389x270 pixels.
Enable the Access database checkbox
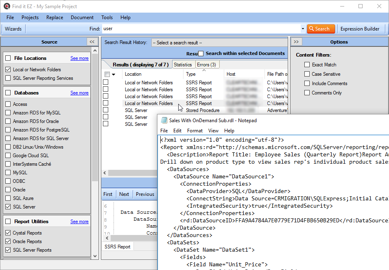(8, 104)
